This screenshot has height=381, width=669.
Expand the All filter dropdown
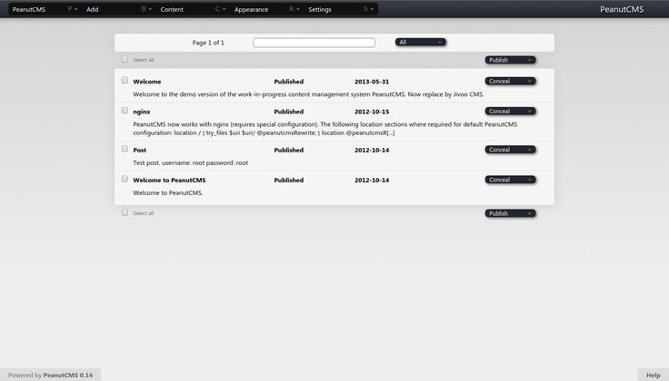click(420, 43)
